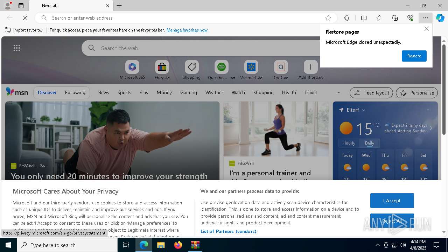
Task: Open the Walmart shortcut tile
Action: click(251, 70)
